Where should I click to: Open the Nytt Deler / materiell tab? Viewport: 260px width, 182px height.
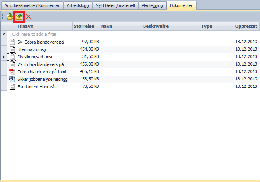[x=116, y=5]
